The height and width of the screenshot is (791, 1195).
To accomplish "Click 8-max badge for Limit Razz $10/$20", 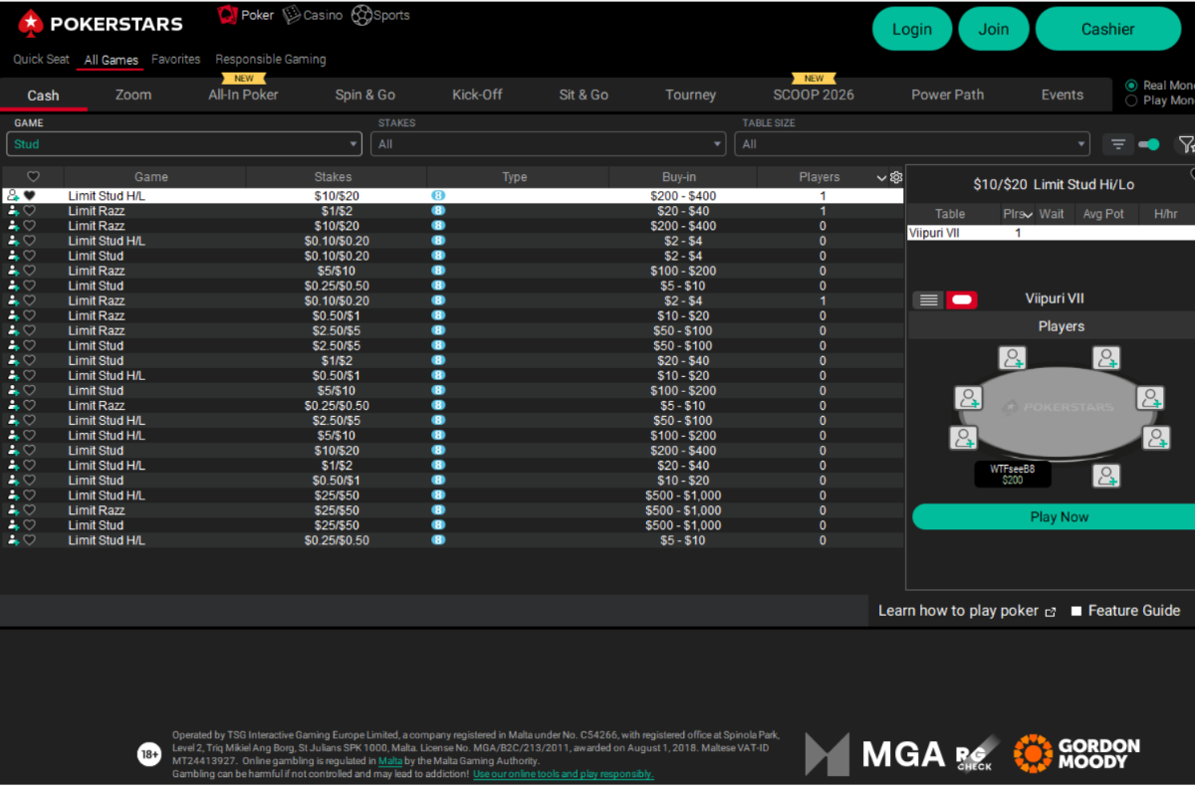I will point(438,226).
